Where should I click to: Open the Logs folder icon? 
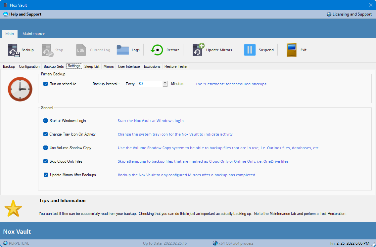point(123,50)
